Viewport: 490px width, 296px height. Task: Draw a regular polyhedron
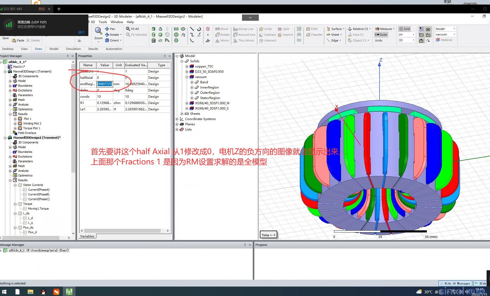click(154, 40)
